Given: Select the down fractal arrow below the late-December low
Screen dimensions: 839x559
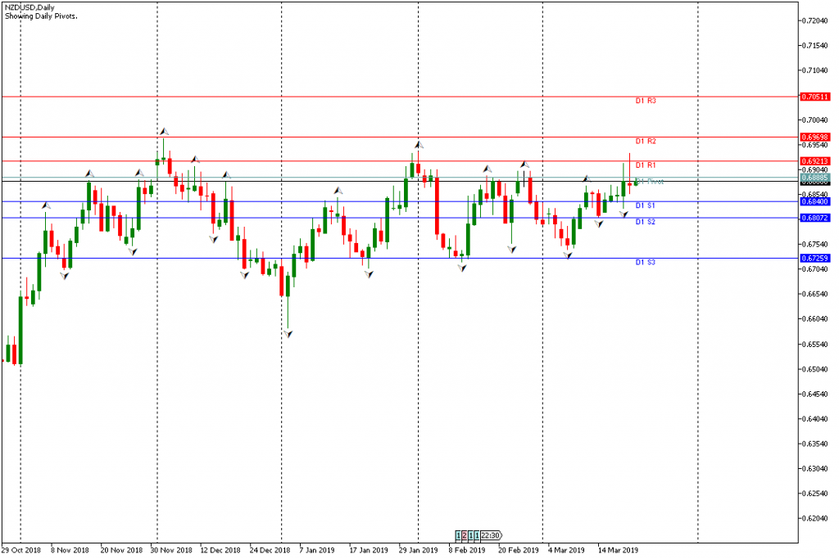Looking at the screenshot, I should pos(288,334).
